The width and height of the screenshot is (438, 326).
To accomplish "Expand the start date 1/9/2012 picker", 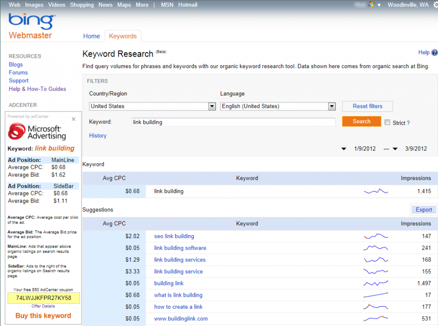I will 344,149.
